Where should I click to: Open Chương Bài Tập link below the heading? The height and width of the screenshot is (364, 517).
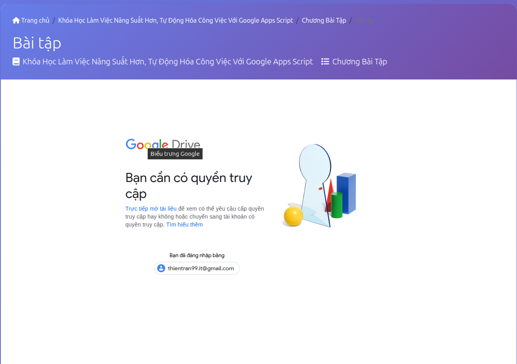click(x=359, y=62)
